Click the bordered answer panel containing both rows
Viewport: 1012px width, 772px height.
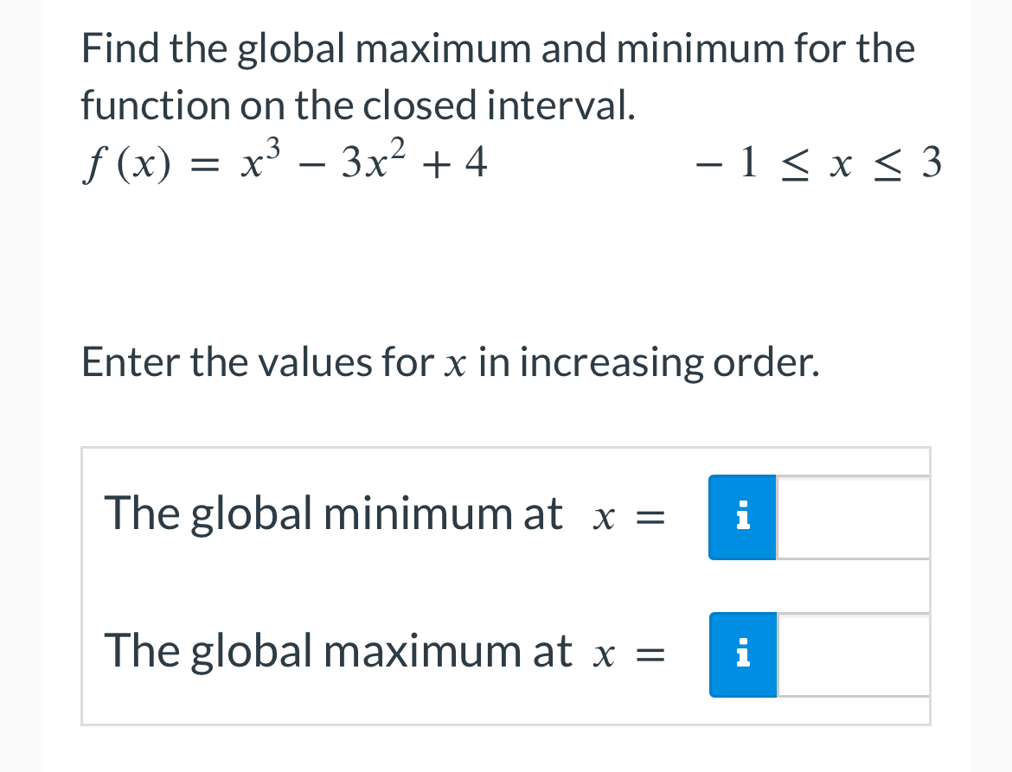pos(505,584)
